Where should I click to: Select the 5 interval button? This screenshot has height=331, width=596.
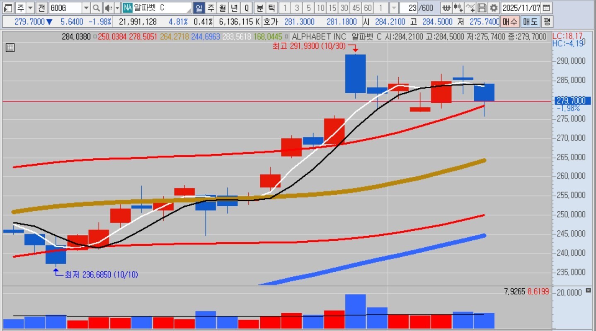click(309, 8)
